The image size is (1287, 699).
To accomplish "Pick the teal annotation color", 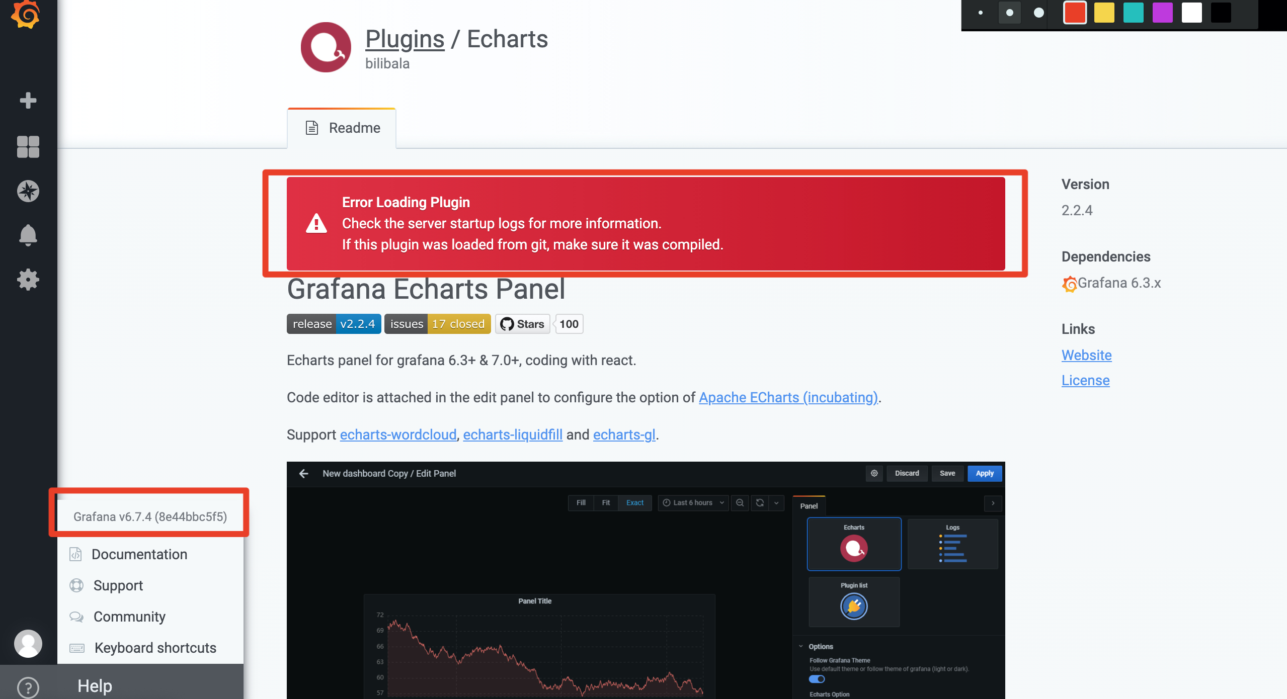I will click(x=1134, y=13).
